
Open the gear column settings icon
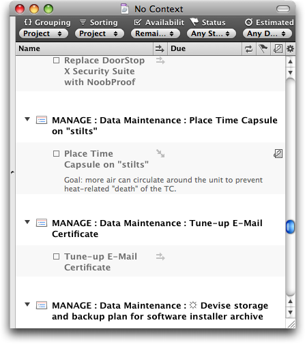pos(290,48)
